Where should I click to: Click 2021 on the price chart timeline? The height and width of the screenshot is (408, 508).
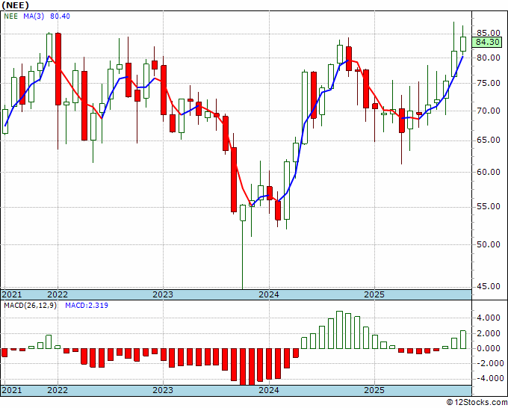click(12, 294)
